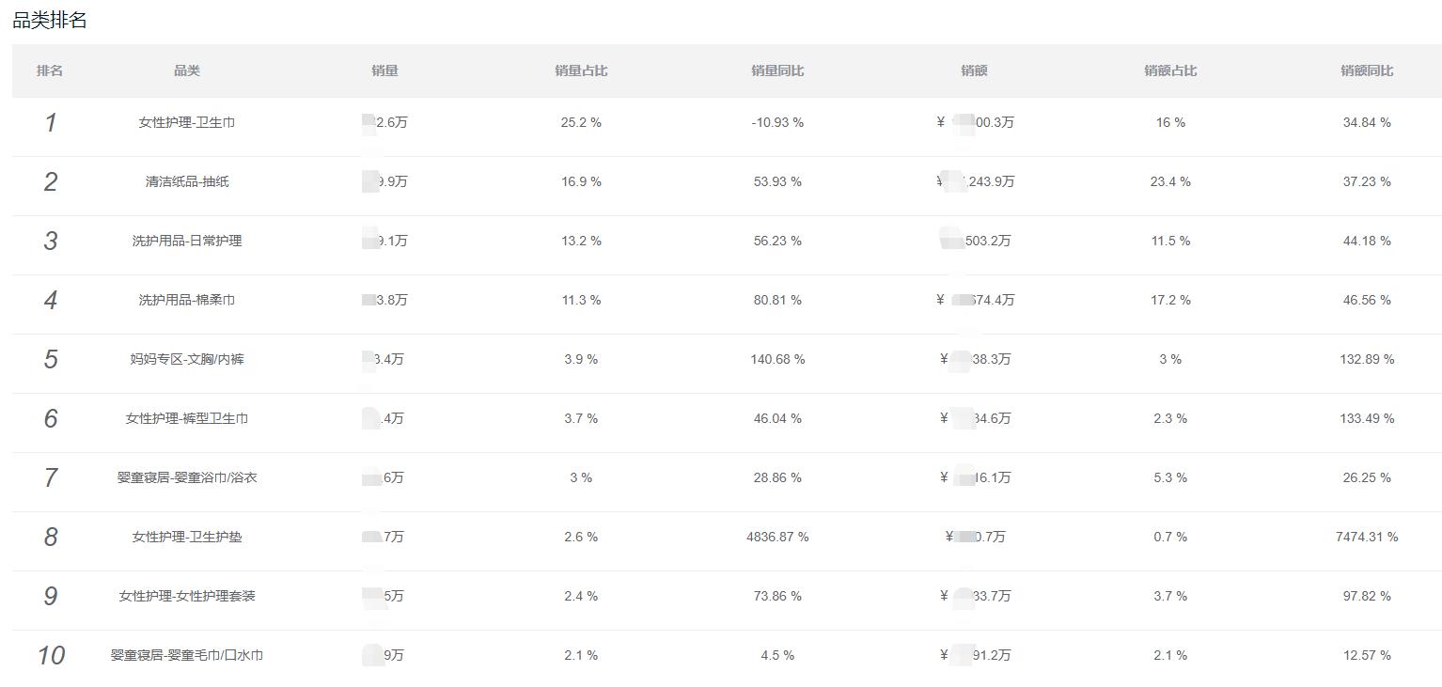The height and width of the screenshot is (687, 1442).
Task: Open the 妈妈专区-文胸/内裤 category
Action: tap(187, 359)
